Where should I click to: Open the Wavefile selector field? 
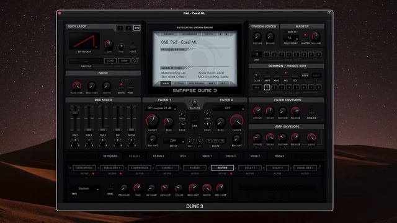click(86, 61)
